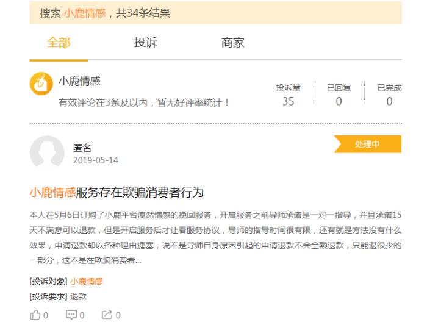Screen dimensions: 427x333
Task: Click the 小鹿情感 orange merchant logo
Action: coord(40,85)
